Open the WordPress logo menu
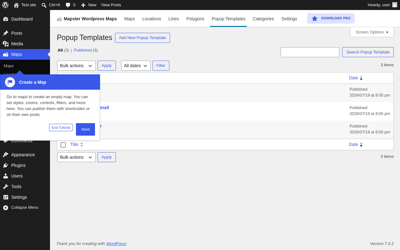The image size is (400, 250). (5, 5)
